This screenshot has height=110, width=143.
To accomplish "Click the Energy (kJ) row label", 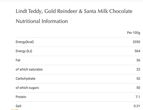I will (x=24, y=51).
